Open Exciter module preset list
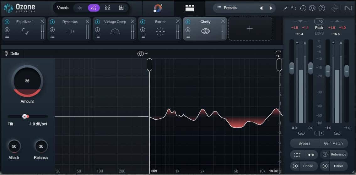The width and height of the screenshot is (356, 175). (x=143, y=36)
